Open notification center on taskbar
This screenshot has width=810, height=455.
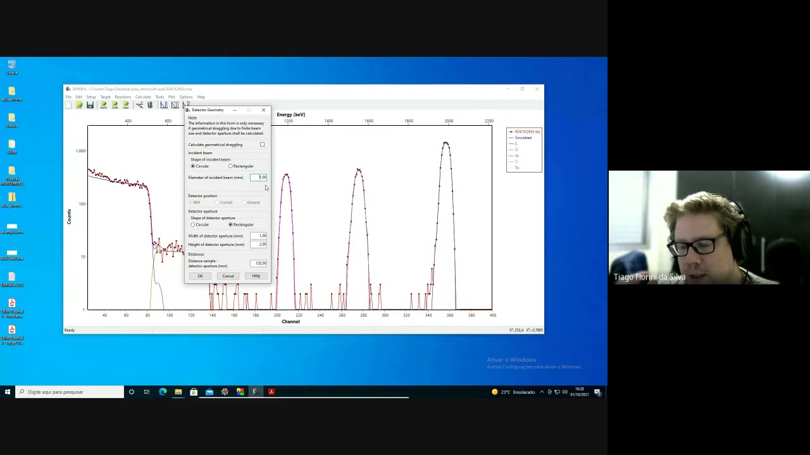click(597, 392)
